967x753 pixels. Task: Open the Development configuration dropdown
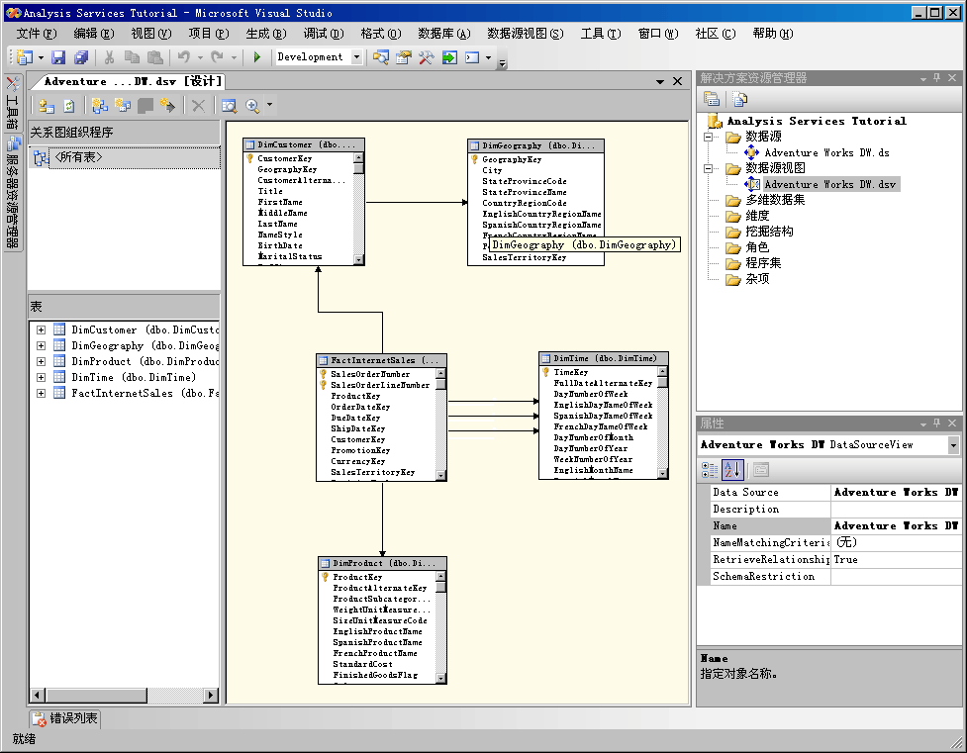tap(357, 57)
